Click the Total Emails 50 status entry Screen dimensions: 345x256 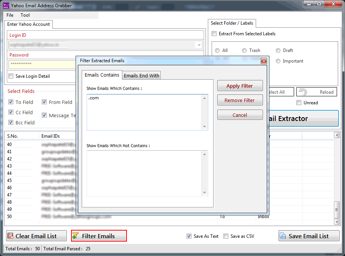(23, 249)
